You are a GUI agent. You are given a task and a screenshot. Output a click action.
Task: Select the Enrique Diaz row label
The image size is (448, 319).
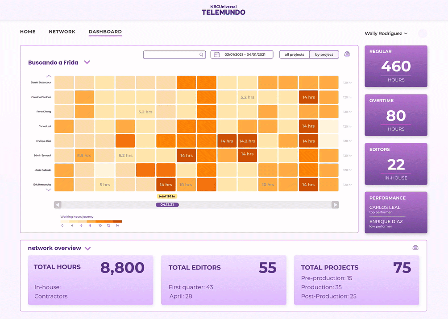tap(44, 141)
